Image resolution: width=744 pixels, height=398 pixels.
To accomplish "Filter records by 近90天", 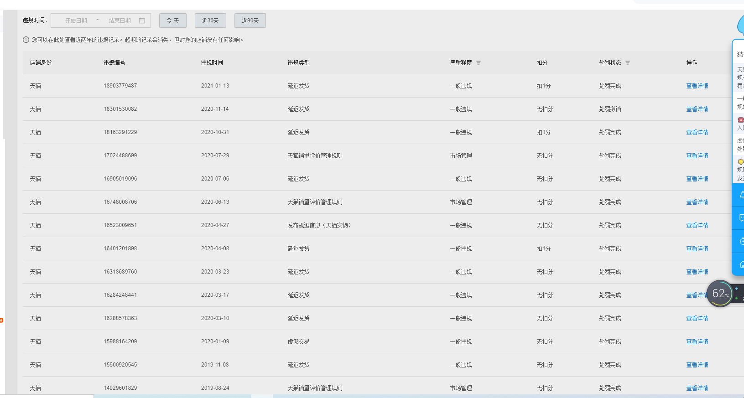I will tap(250, 21).
